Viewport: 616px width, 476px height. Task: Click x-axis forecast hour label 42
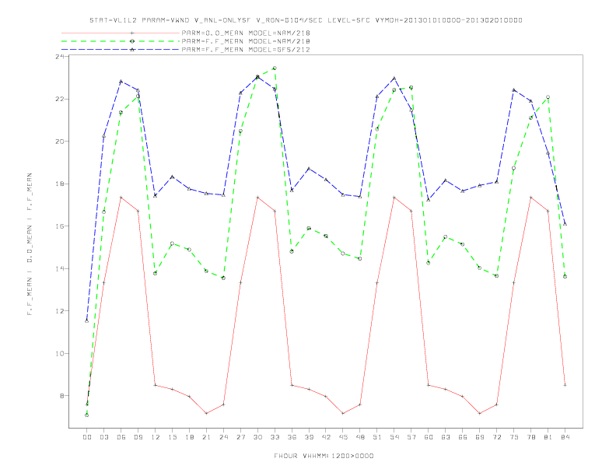pos(326,437)
